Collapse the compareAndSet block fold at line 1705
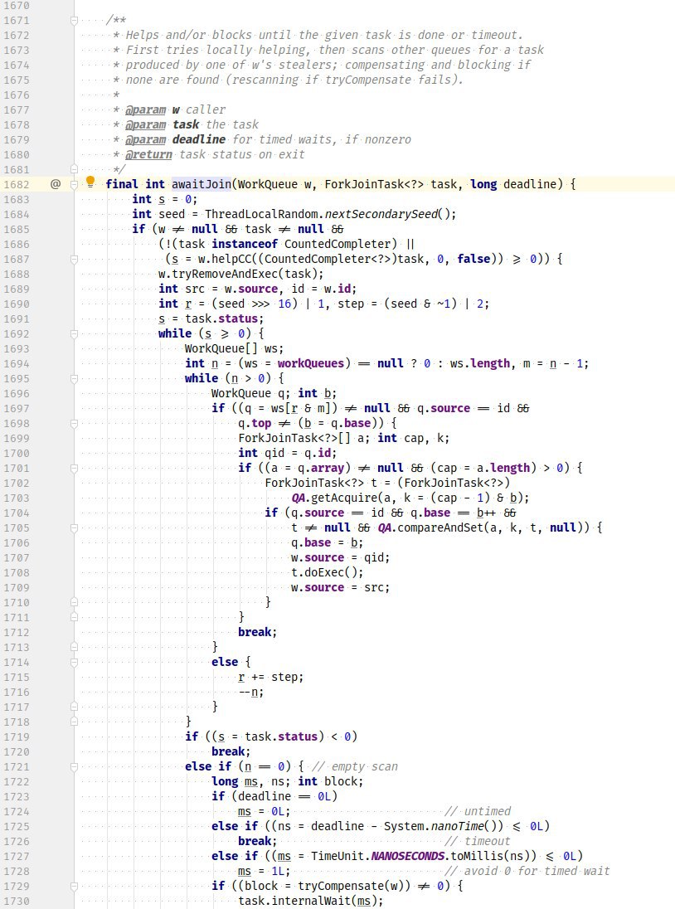This screenshot has width=675, height=909. point(74,527)
